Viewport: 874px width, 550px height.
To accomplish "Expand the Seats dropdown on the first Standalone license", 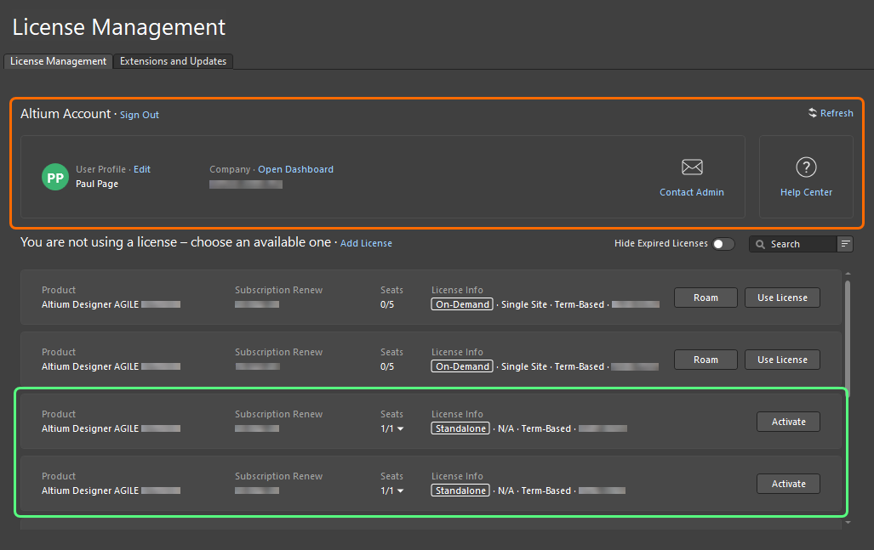I will point(400,428).
